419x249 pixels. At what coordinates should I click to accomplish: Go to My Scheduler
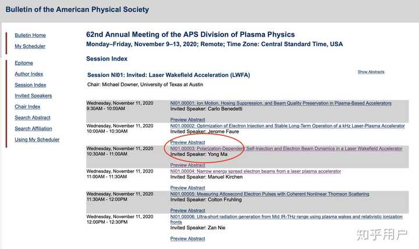pos(30,47)
